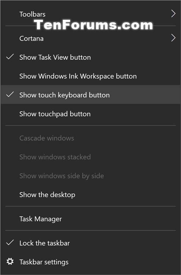181x275 pixels.
Task: Expand the Cortana submenu chevron
Action: pos(173,38)
